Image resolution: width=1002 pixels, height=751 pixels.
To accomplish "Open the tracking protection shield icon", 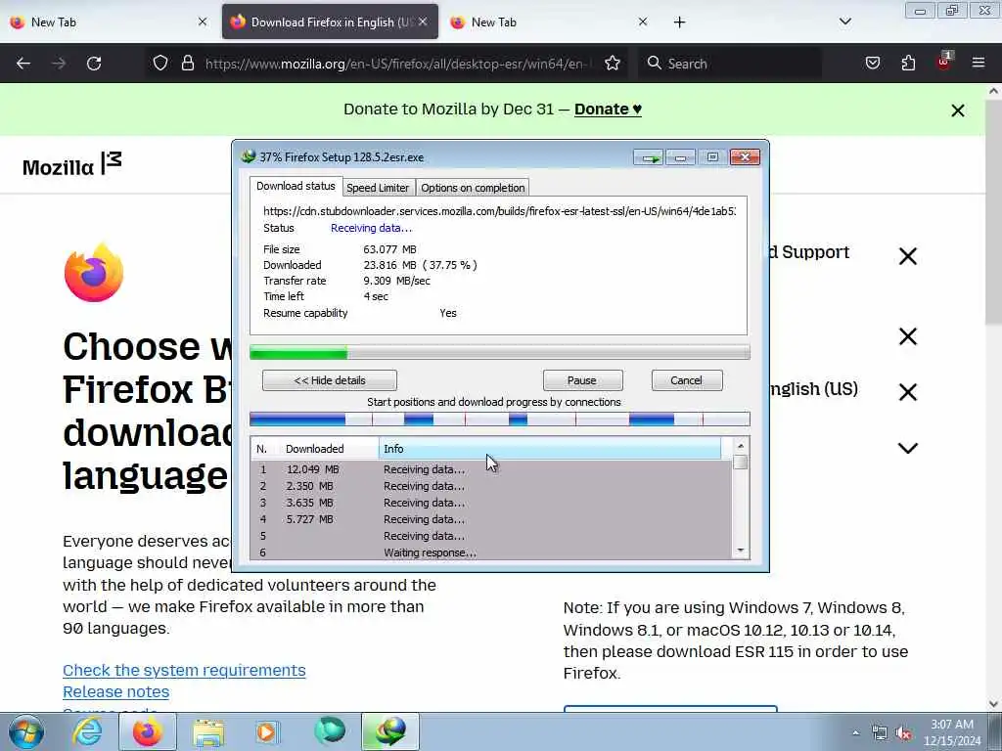I will 160,63.
